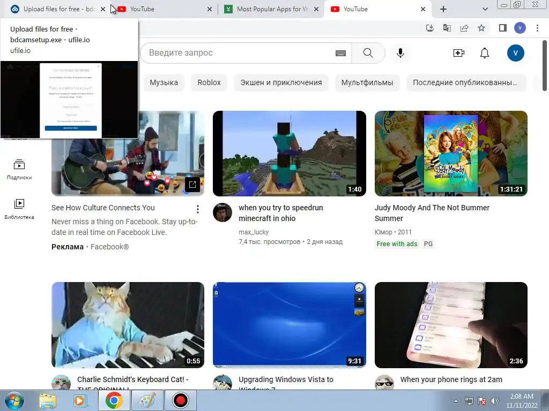Open 'When your phone rings at 2am' title

tap(451, 379)
